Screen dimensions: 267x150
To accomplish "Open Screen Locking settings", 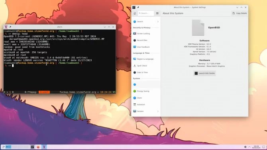I will pyautogui.click(x=146, y=34).
